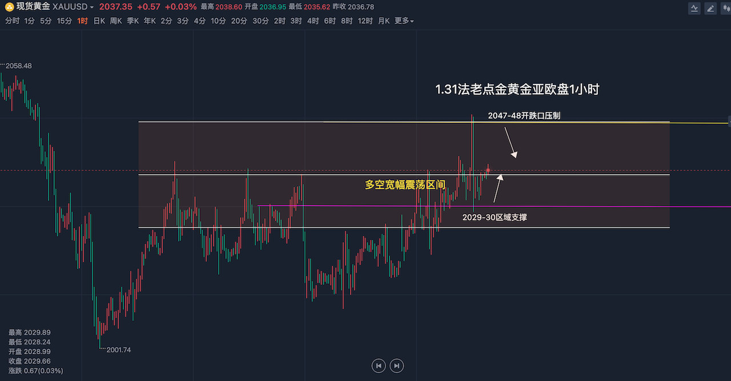Expand the 更多 timeframe dropdown
The width and height of the screenshot is (731, 381).
point(404,21)
